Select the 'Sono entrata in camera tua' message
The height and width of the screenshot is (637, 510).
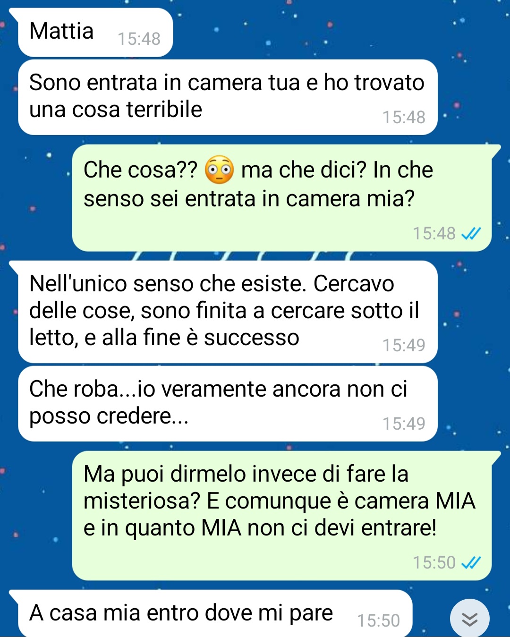[x=228, y=97]
